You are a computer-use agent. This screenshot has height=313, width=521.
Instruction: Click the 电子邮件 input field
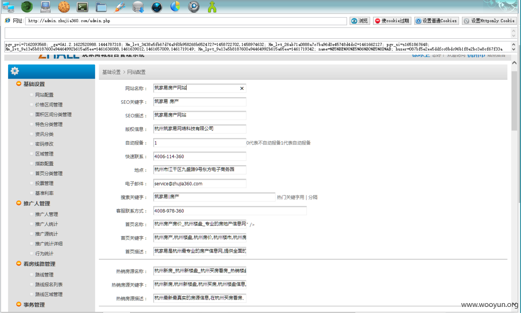200,184
